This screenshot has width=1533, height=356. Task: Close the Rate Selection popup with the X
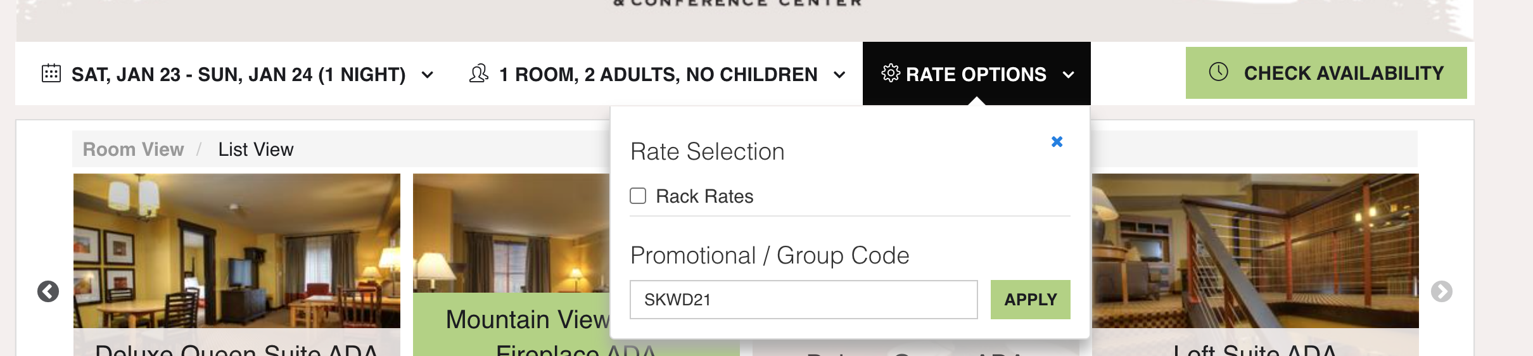pos(1057,141)
